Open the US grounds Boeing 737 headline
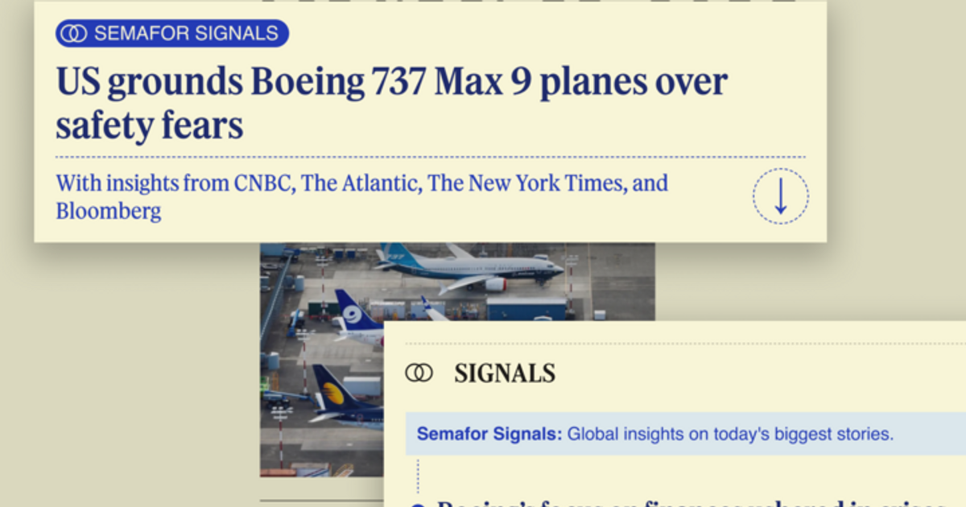The width and height of the screenshot is (966, 507). pyautogui.click(x=391, y=104)
